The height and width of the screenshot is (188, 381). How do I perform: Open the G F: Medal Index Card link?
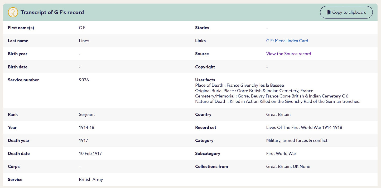(287, 41)
